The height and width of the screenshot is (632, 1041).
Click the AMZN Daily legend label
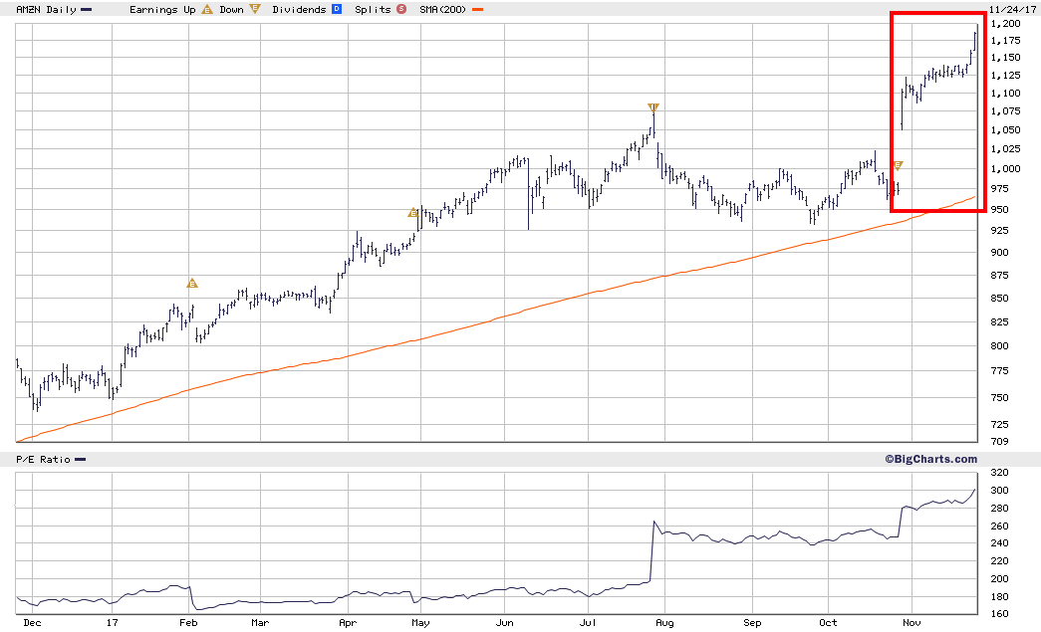coord(46,10)
